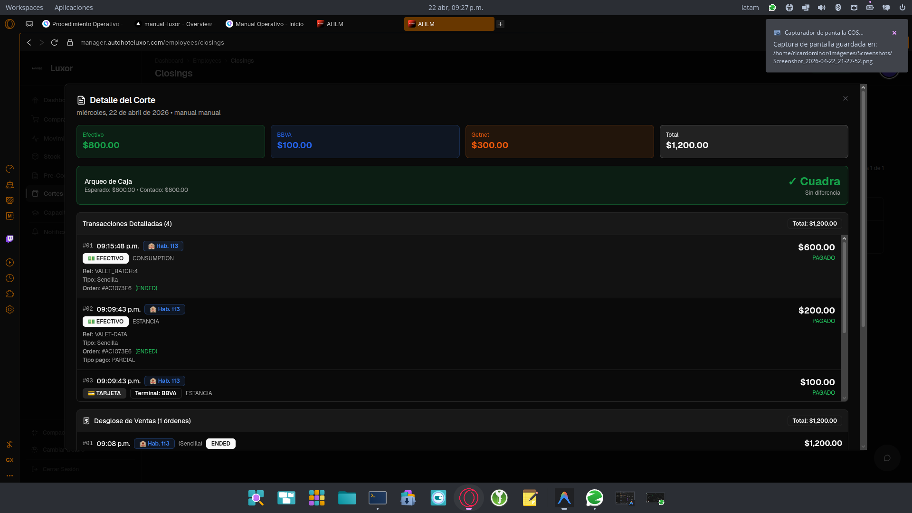Open the Files folder in the dock
This screenshot has width=912, height=513.
(x=347, y=498)
